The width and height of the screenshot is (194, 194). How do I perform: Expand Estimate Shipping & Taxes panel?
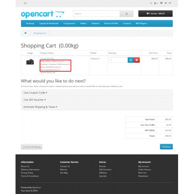(40, 107)
